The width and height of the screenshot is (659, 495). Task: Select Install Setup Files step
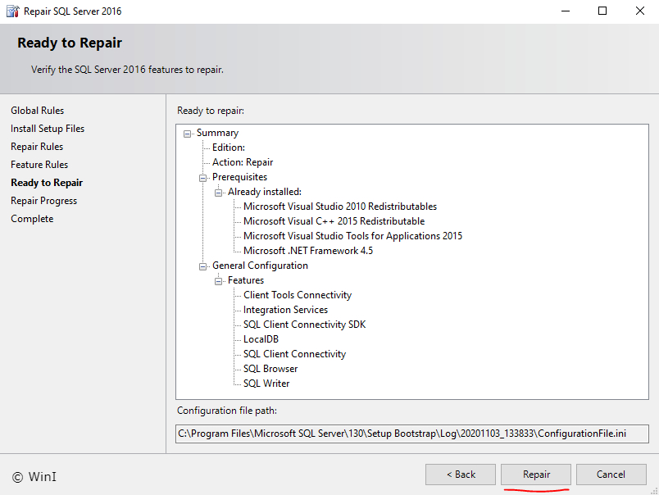click(47, 128)
